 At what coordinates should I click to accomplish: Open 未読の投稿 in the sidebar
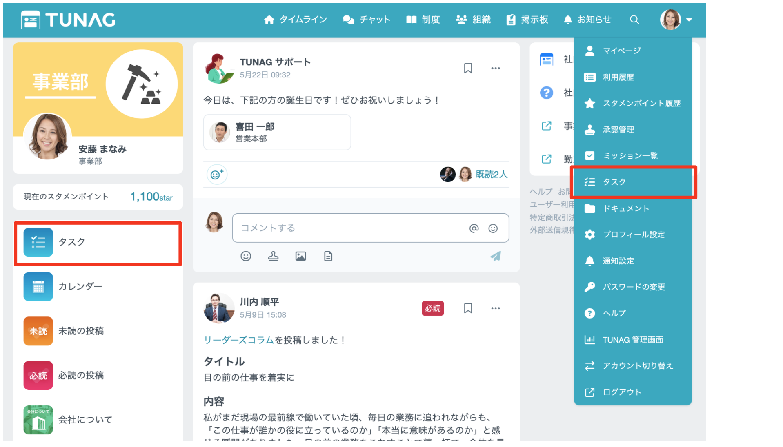pyautogui.click(x=98, y=331)
